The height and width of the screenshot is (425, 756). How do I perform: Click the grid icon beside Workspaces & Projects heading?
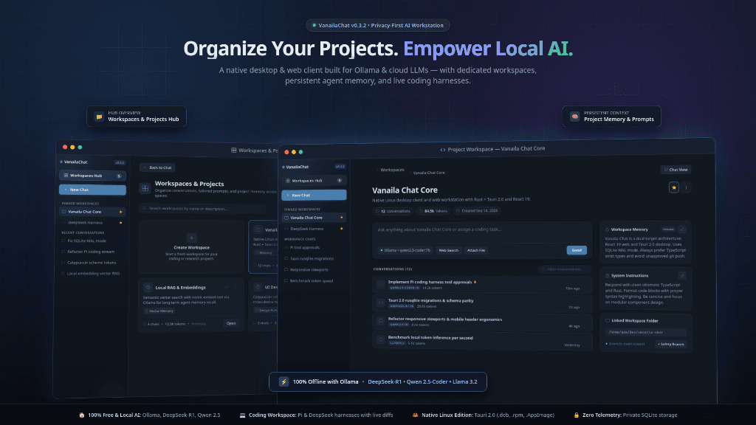(x=145, y=188)
